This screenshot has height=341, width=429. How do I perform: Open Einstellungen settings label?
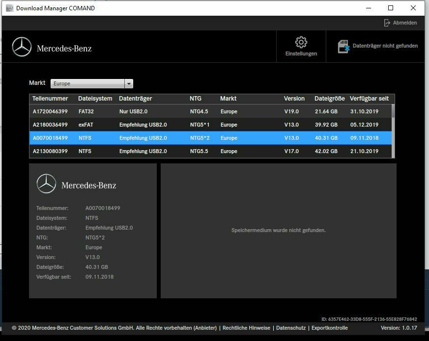301,53
